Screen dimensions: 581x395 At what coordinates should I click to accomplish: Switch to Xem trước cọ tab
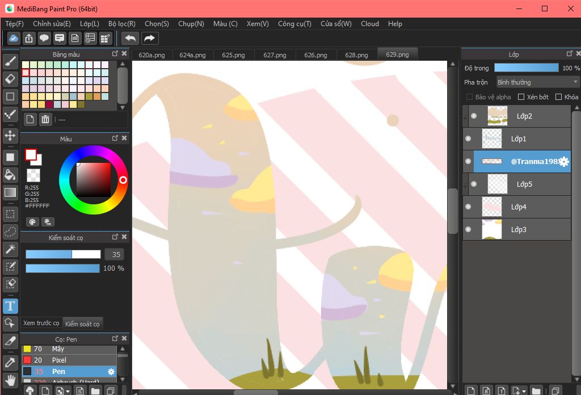(41, 323)
